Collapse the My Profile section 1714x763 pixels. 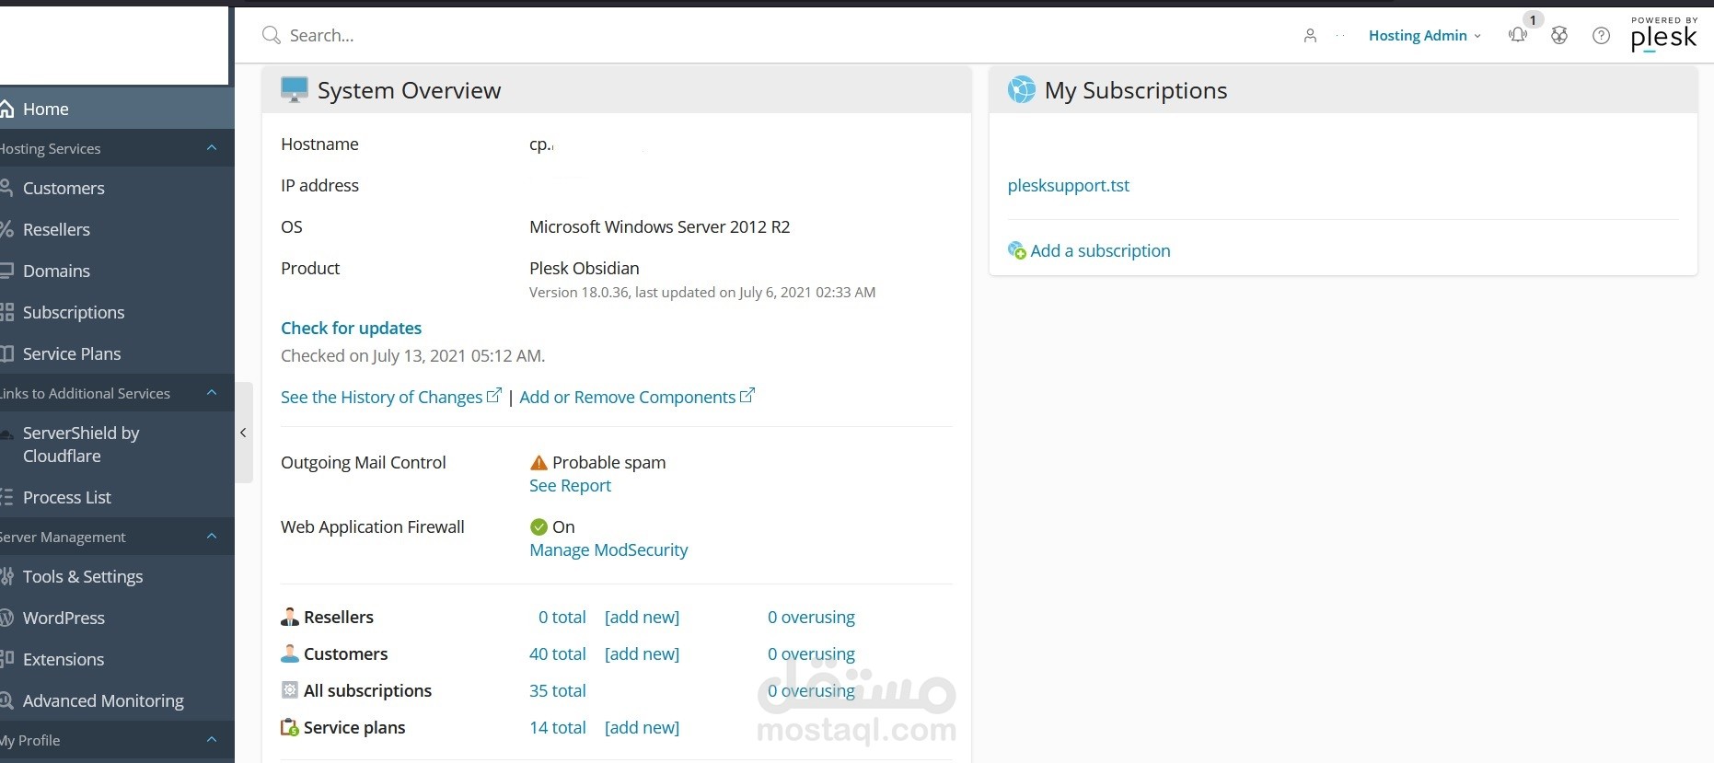click(x=212, y=740)
